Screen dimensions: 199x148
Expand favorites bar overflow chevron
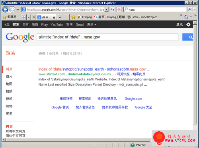(x=181, y=16)
